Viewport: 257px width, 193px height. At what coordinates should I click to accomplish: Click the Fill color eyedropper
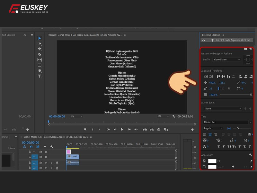251,161
